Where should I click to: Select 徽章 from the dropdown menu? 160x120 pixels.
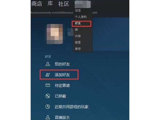pyautogui.click(x=78, y=42)
